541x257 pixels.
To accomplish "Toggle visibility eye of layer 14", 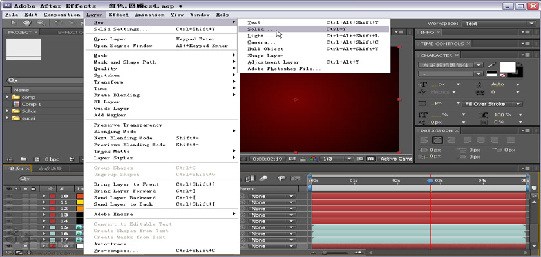I will (x=8, y=221).
